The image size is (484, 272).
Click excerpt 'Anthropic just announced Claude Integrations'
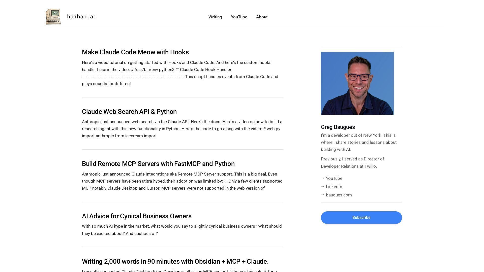click(183, 181)
